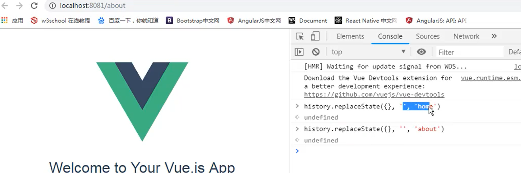521x173 pixels.
Task: Click the browser back arrow
Action: 5,6
